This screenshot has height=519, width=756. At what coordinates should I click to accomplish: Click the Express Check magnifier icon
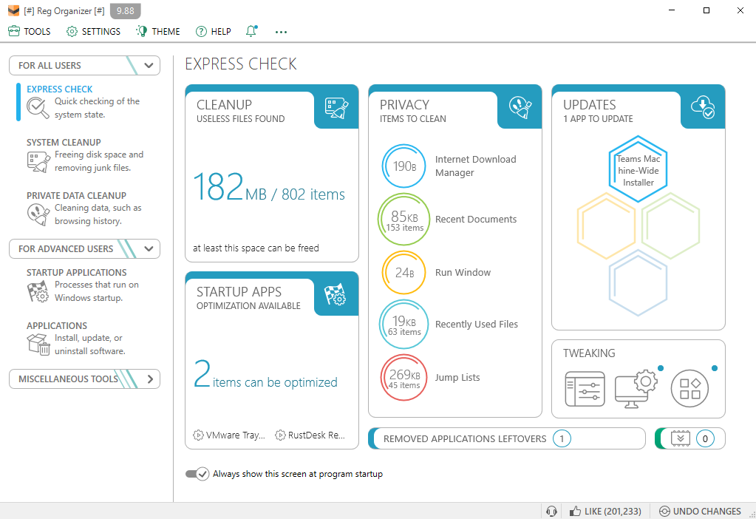pyautogui.click(x=38, y=107)
